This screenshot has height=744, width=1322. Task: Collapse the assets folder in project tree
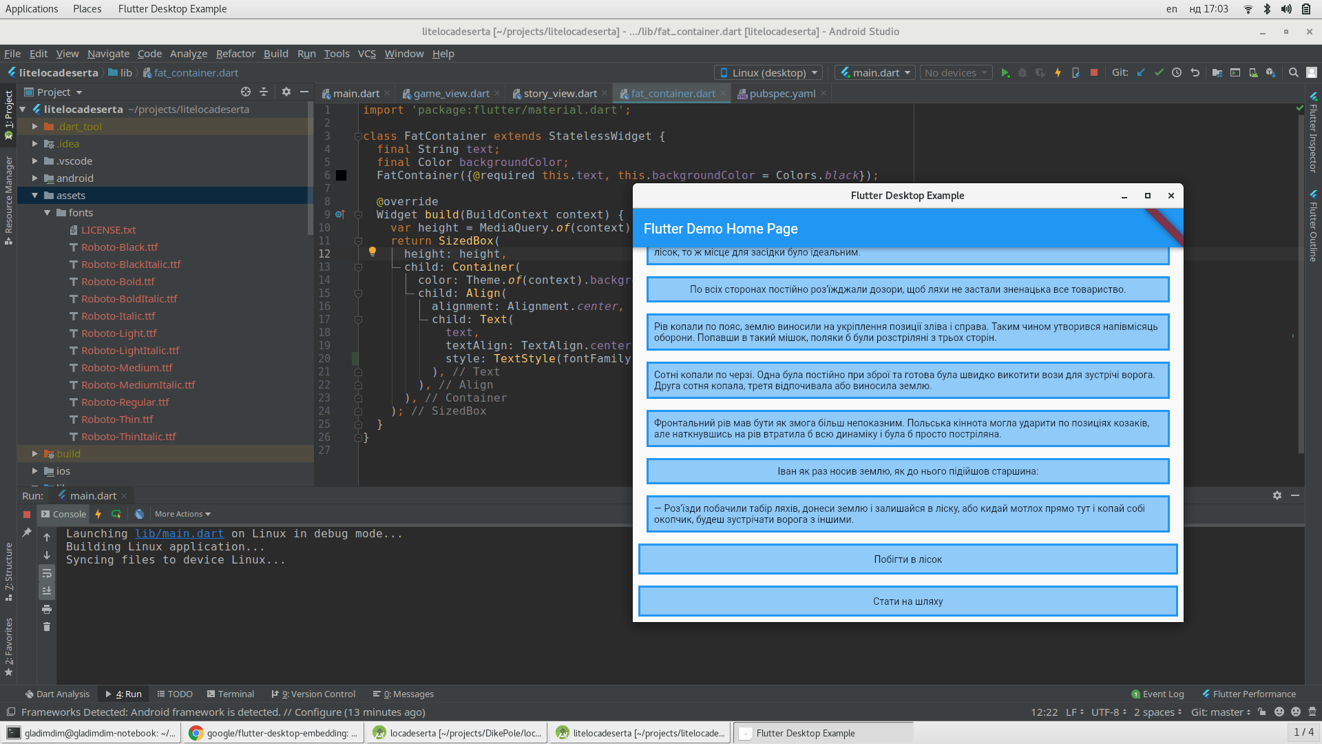point(34,196)
